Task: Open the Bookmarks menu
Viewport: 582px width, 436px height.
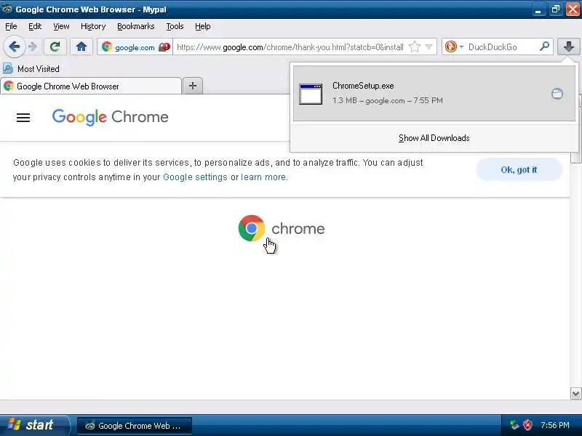Action: [136, 26]
